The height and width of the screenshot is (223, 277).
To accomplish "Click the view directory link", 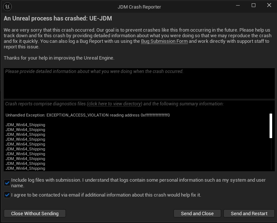I will coord(115,104).
